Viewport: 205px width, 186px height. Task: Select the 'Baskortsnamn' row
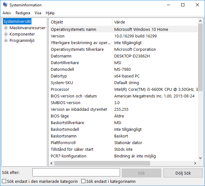pos(124,136)
